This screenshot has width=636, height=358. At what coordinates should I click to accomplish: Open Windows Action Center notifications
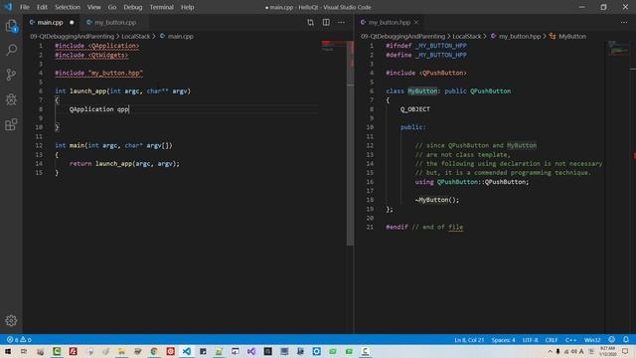click(625, 351)
